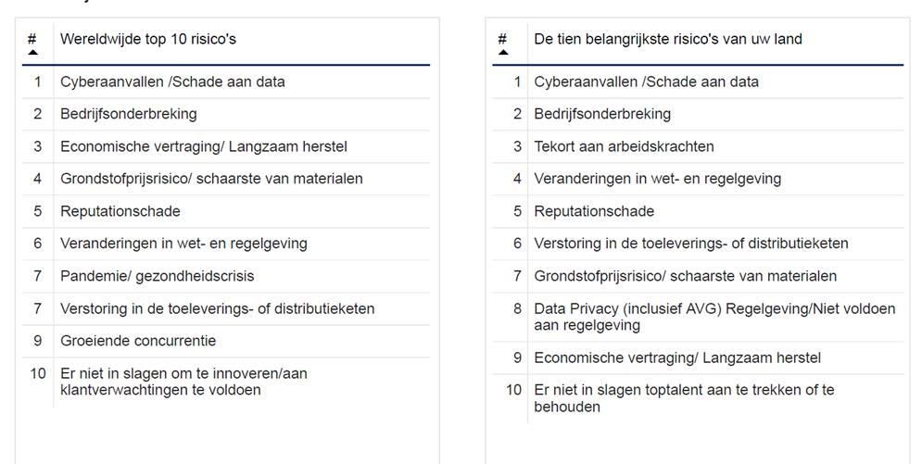Viewport: 922px width, 464px height.
Task: Click 'Pandemie/ gezondheidscrisis' row
Action: coord(157,276)
